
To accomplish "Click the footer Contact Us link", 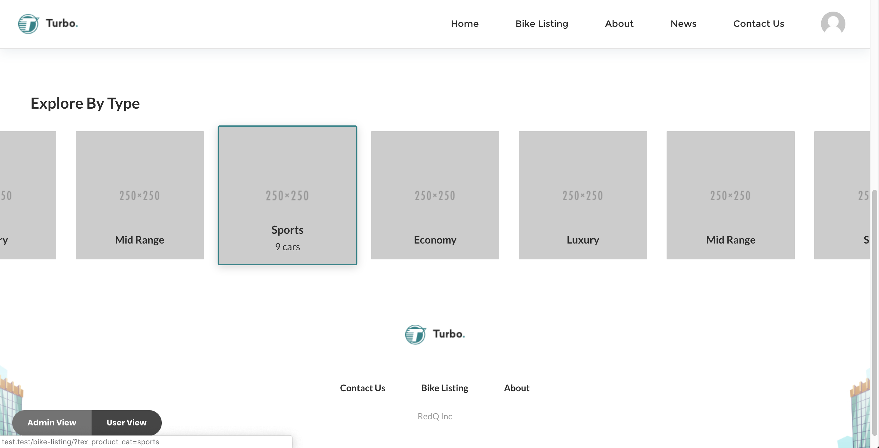I will click(362, 388).
